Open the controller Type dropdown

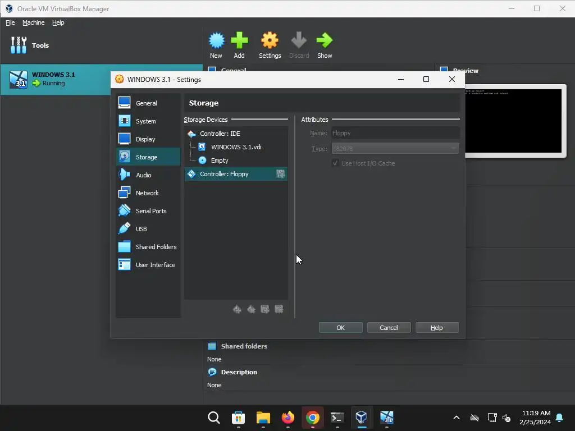coord(395,148)
